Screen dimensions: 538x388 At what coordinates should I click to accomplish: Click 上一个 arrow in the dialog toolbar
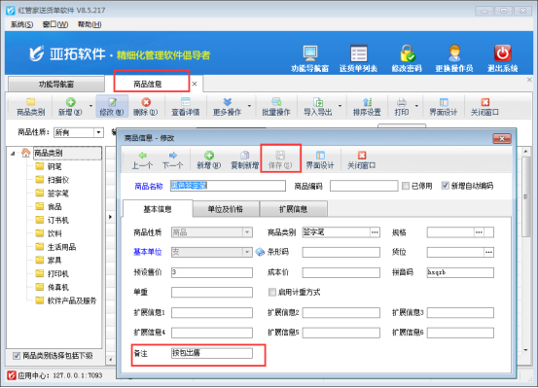pyautogui.click(x=142, y=156)
